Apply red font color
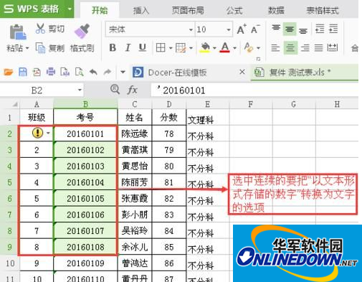 tap(225, 47)
